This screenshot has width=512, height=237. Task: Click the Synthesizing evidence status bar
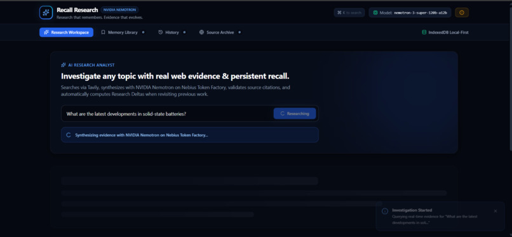pos(190,135)
